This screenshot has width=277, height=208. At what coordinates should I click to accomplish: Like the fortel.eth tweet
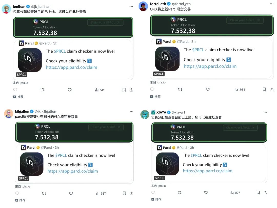click(x=208, y=90)
